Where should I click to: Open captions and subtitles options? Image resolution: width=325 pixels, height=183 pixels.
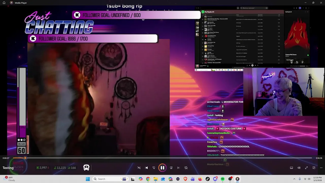(x=291, y=168)
